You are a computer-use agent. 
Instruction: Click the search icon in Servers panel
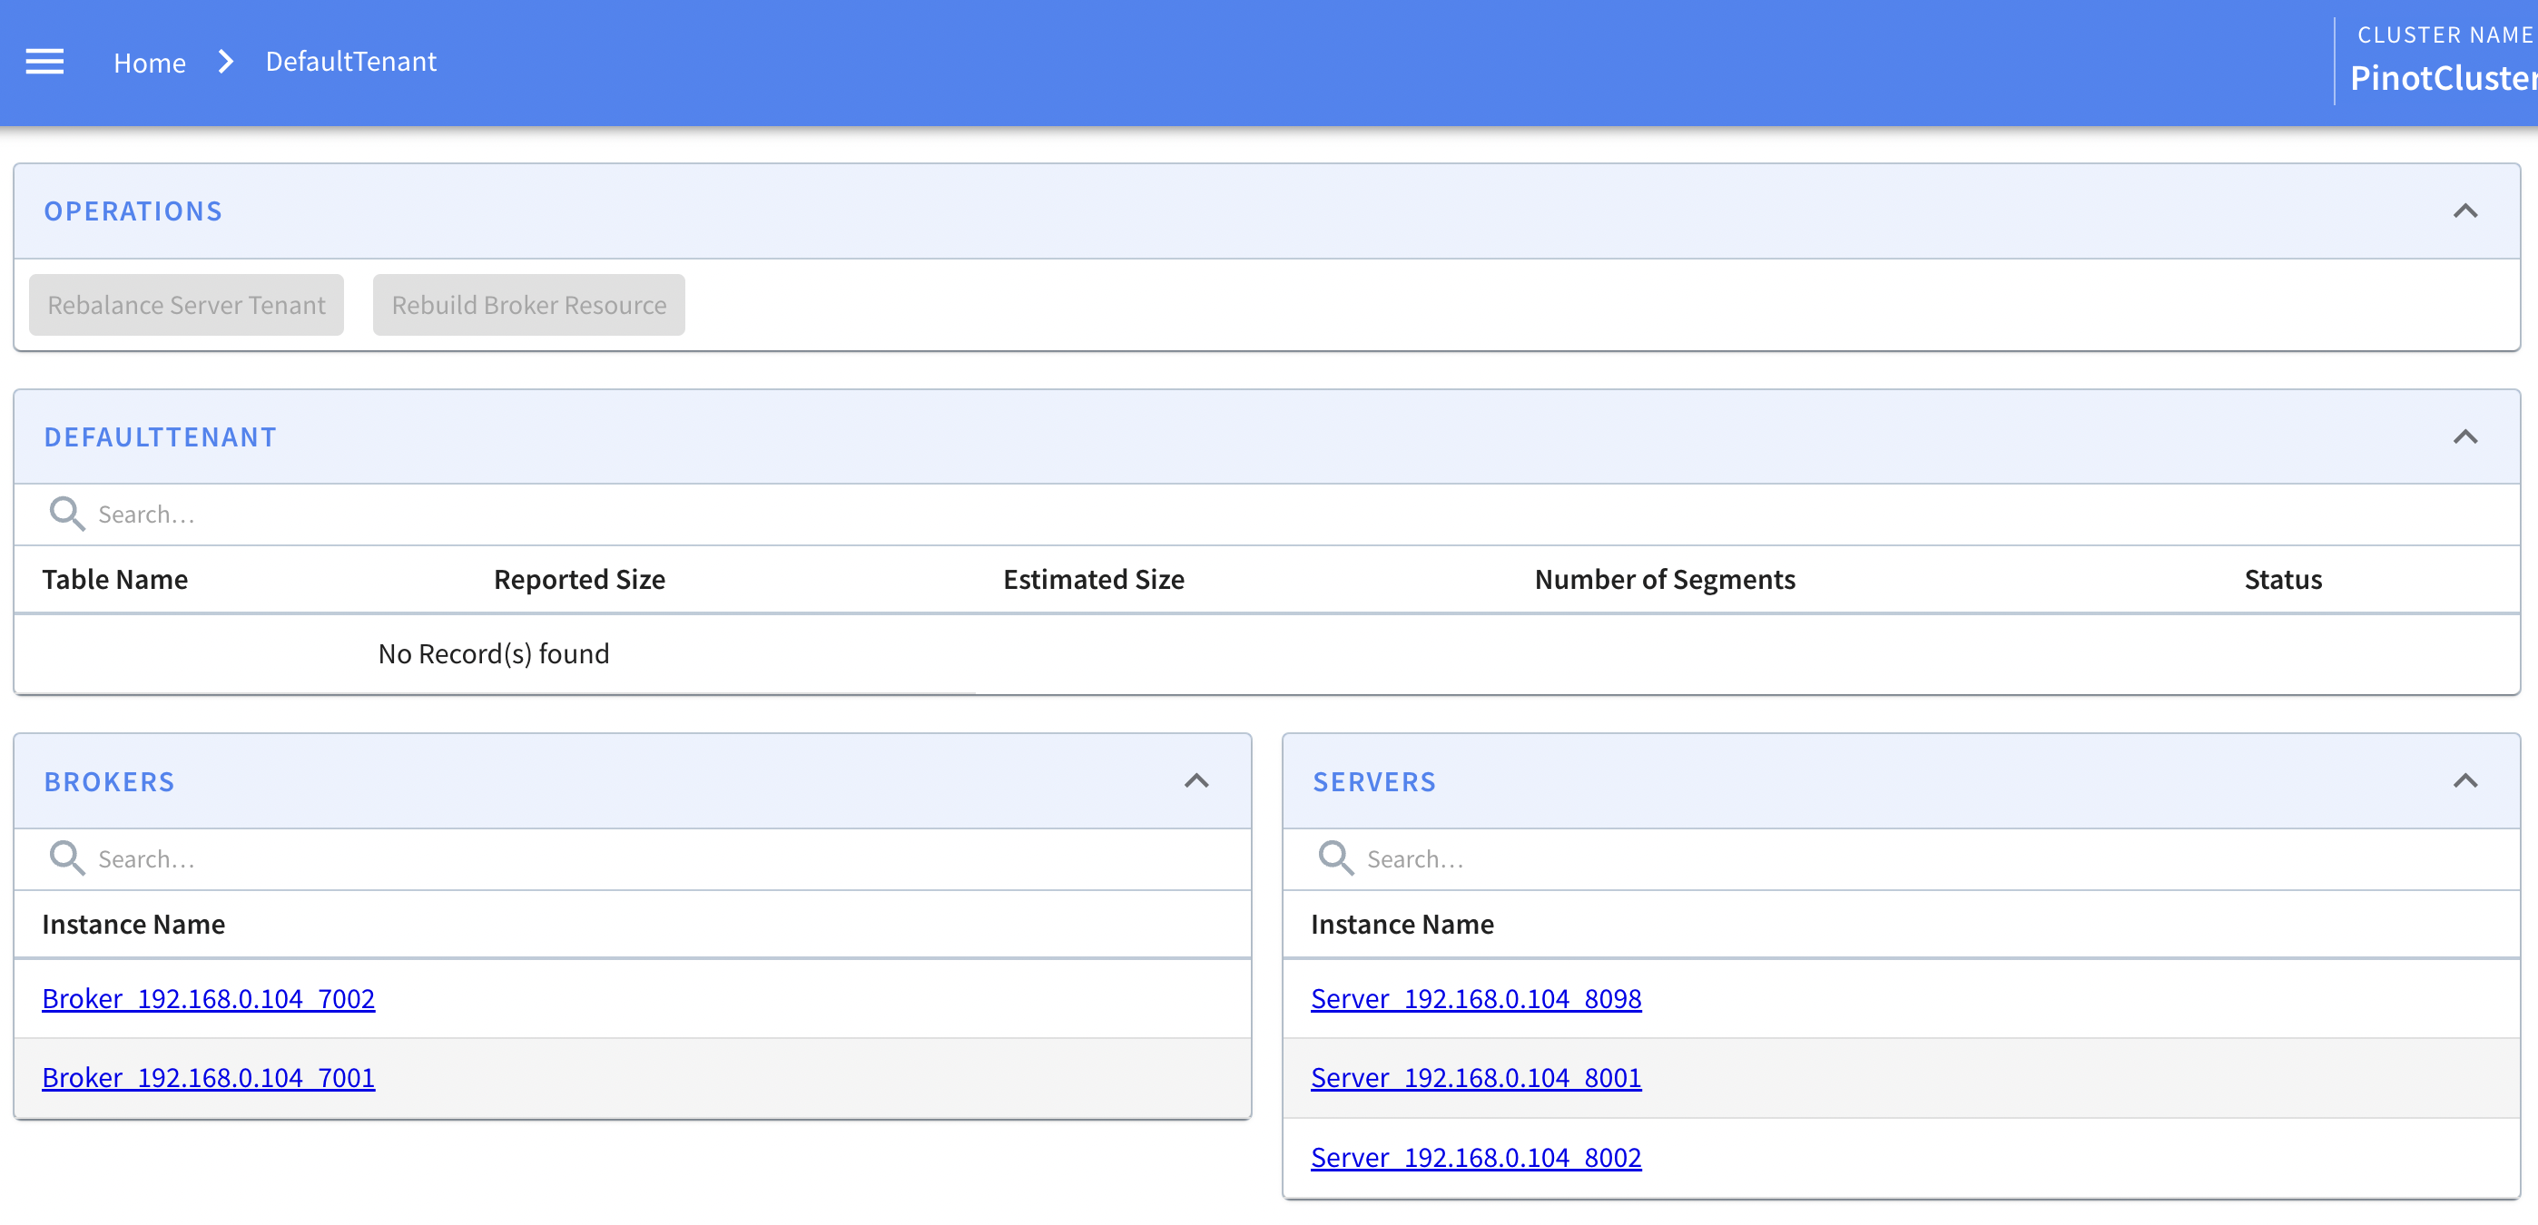[1335, 857]
